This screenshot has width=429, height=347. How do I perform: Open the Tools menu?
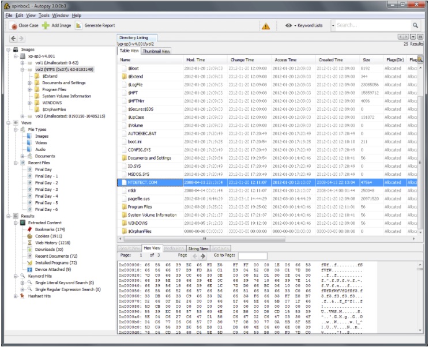click(44, 15)
